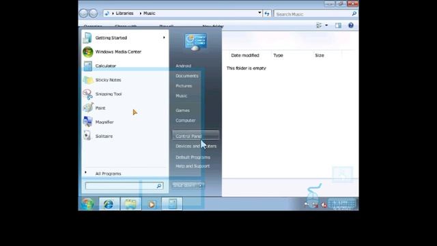437x246 pixels.
Task: Expand the Shut down options arrow
Action: (201, 185)
